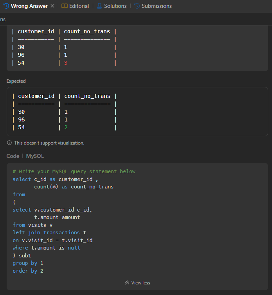Click the info icon beside visualization notice
Viewport: 272px width, 295px height.
tap(9, 143)
